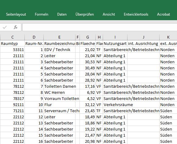Select column J header
Image resolution: width=177 pixels, height=144 pixels.
[x=143, y=37]
